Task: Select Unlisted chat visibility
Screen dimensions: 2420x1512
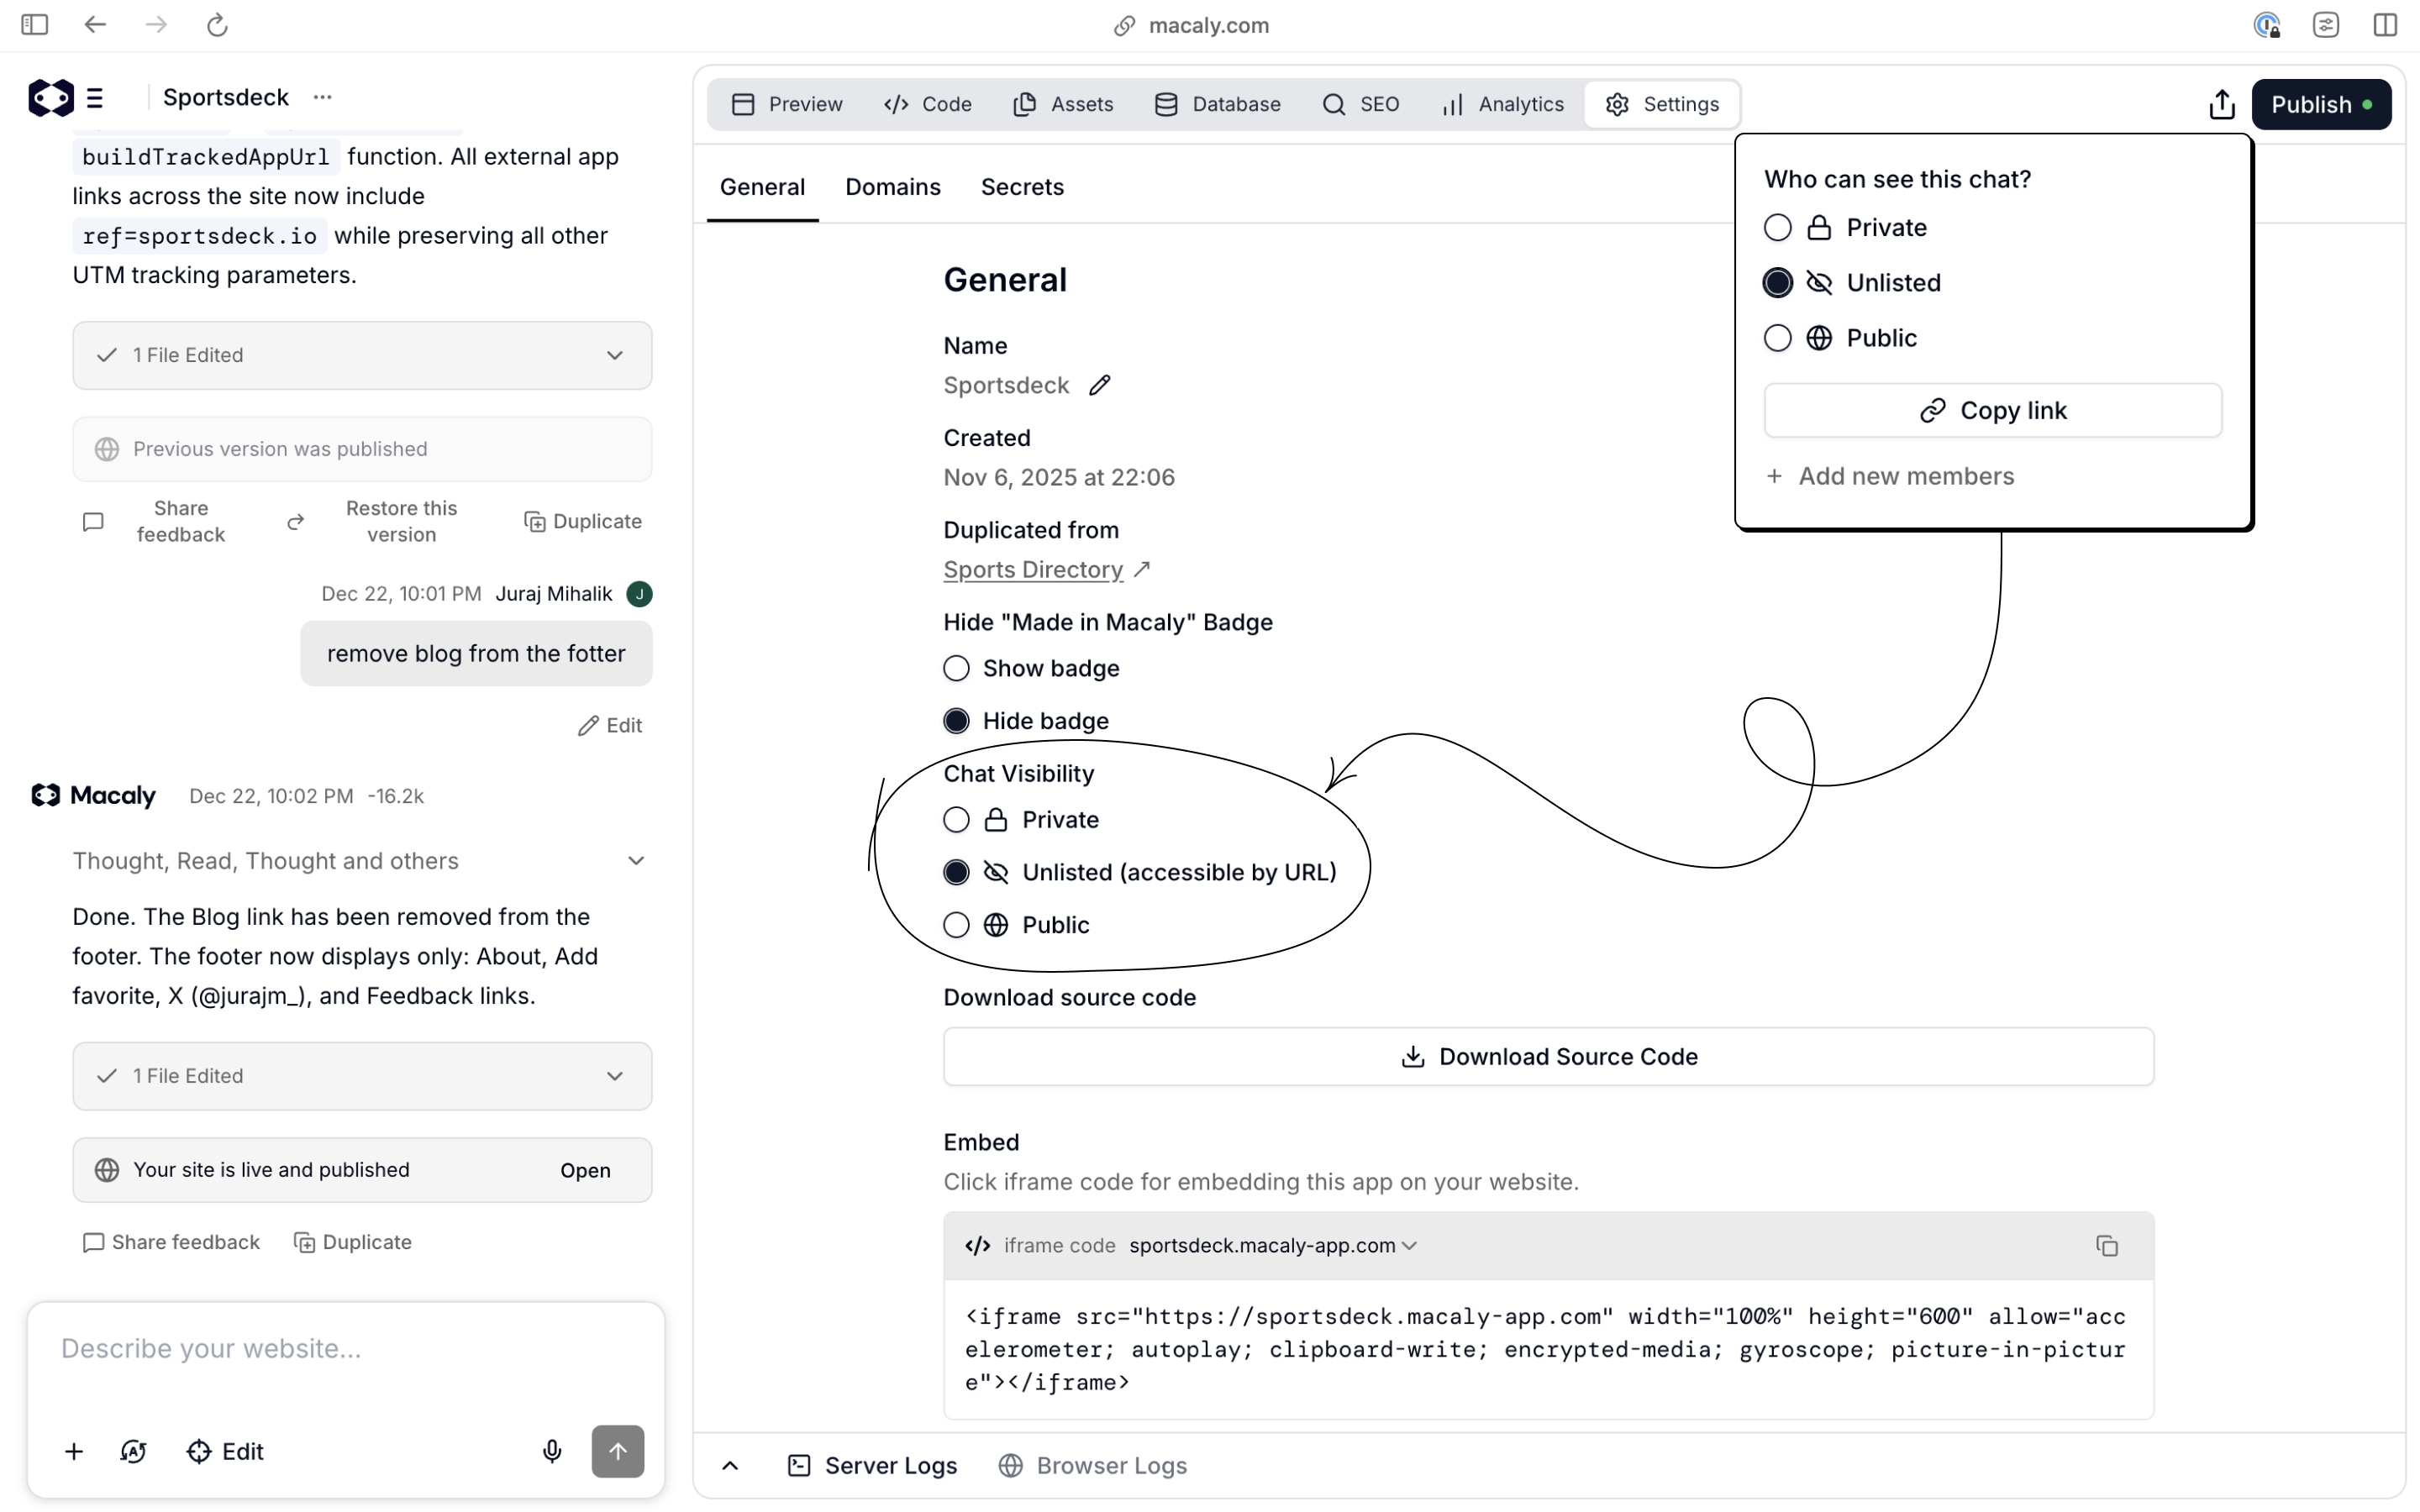Action: pyautogui.click(x=955, y=872)
